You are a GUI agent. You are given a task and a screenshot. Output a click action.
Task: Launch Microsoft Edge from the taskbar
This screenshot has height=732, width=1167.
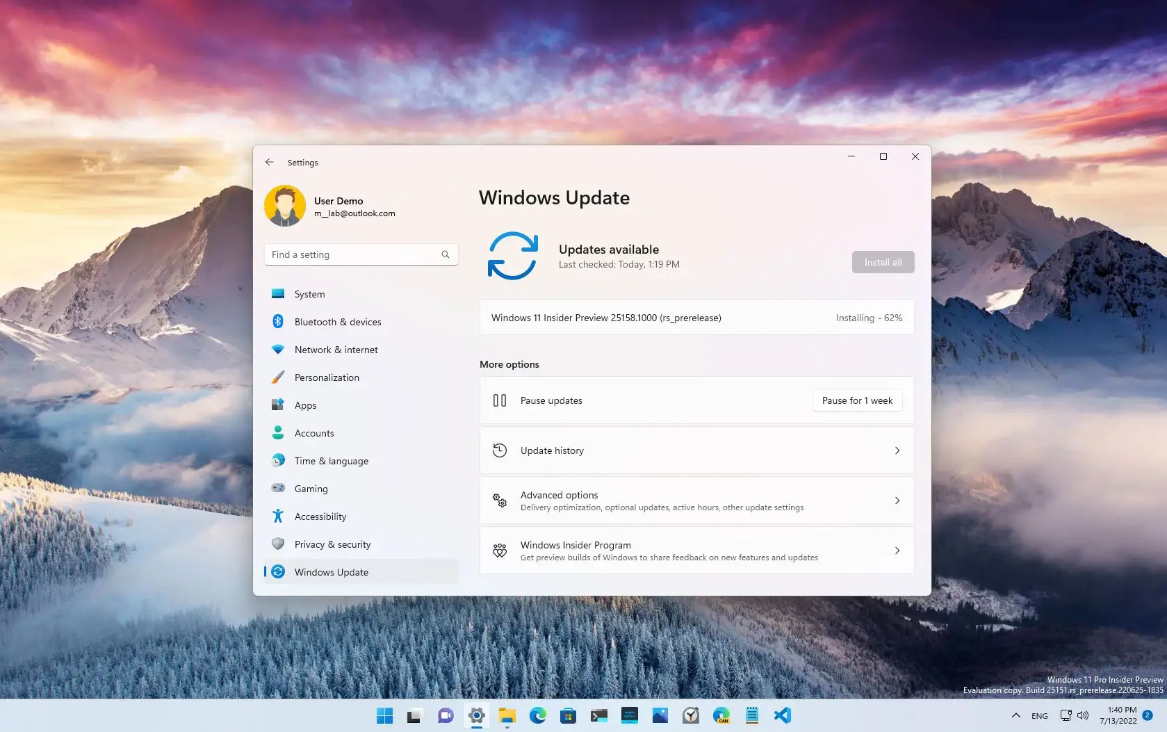tap(537, 715)
